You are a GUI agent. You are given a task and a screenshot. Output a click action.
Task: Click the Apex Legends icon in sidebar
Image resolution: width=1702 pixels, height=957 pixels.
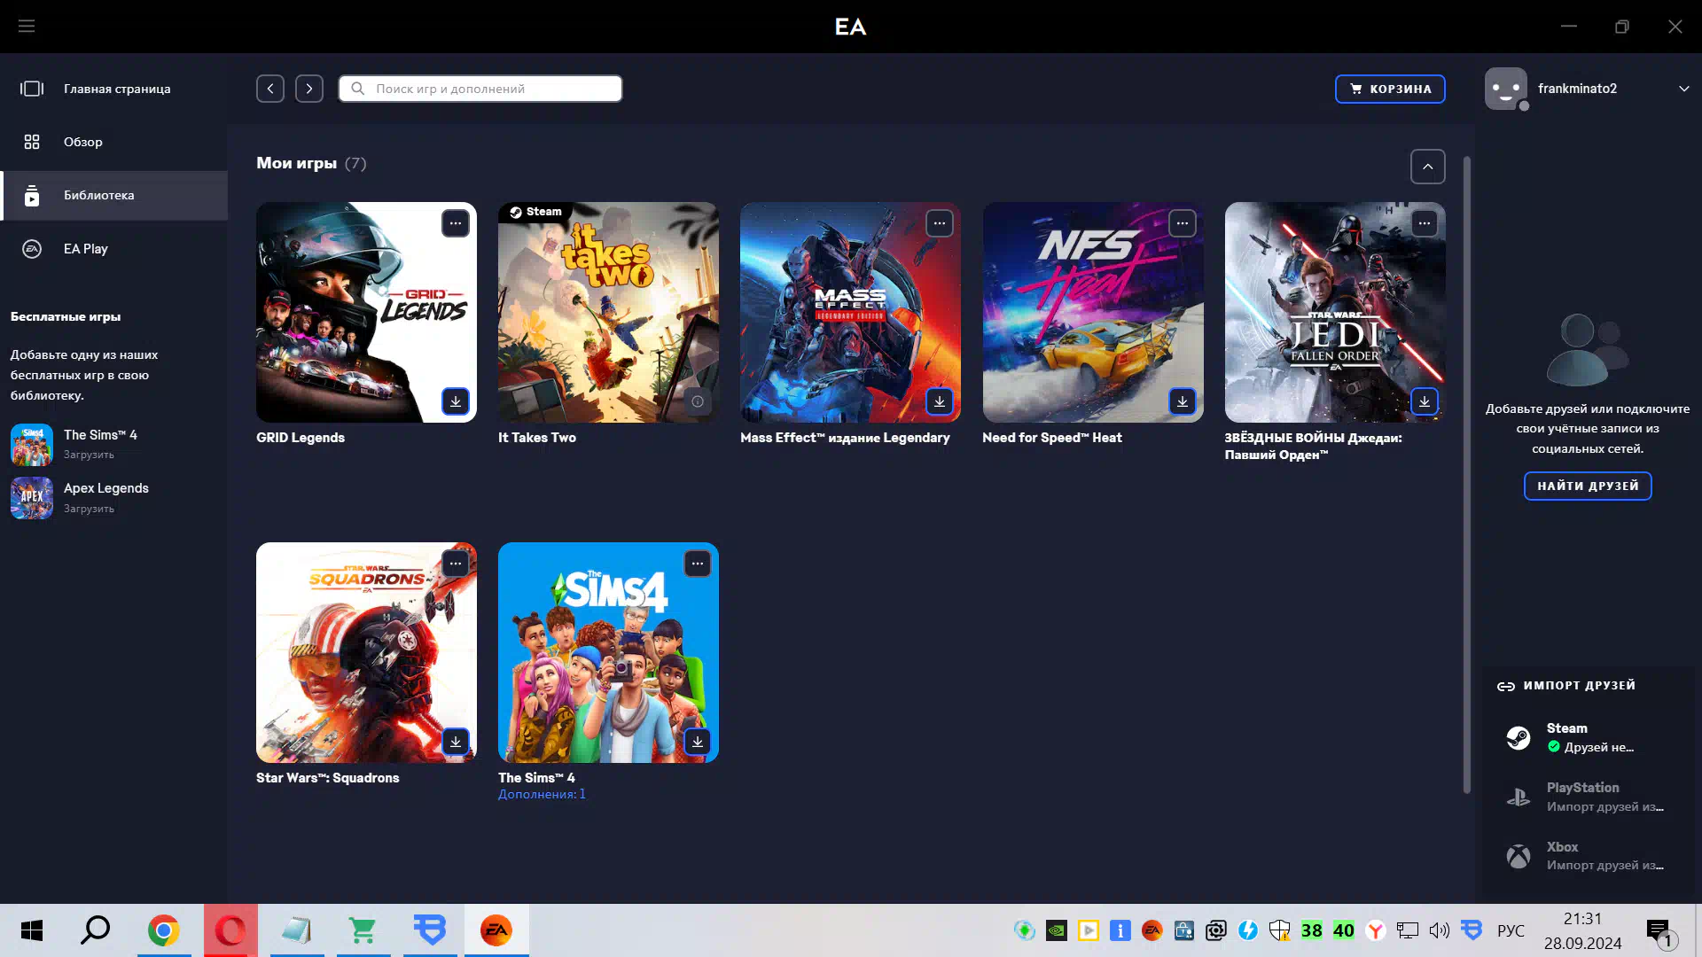tap(32, 498)
